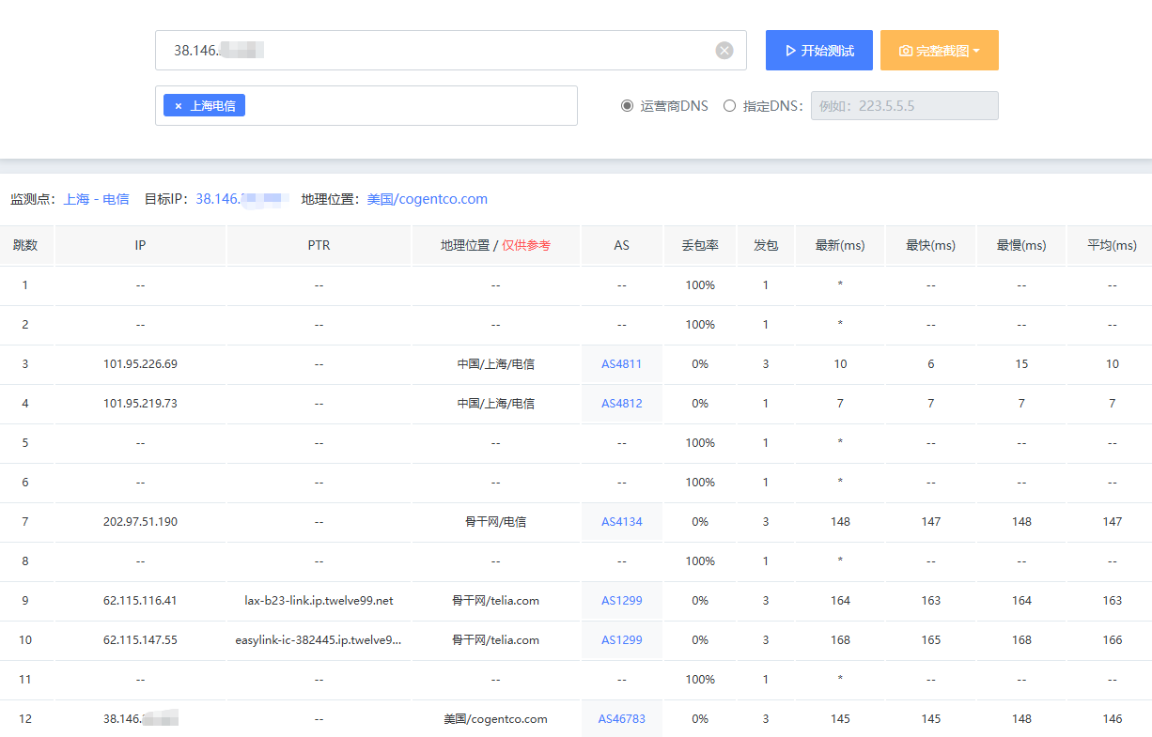1152x737 pixels.
Task: Click the AS46783 link in hop 12
Action: click(621, 719)
